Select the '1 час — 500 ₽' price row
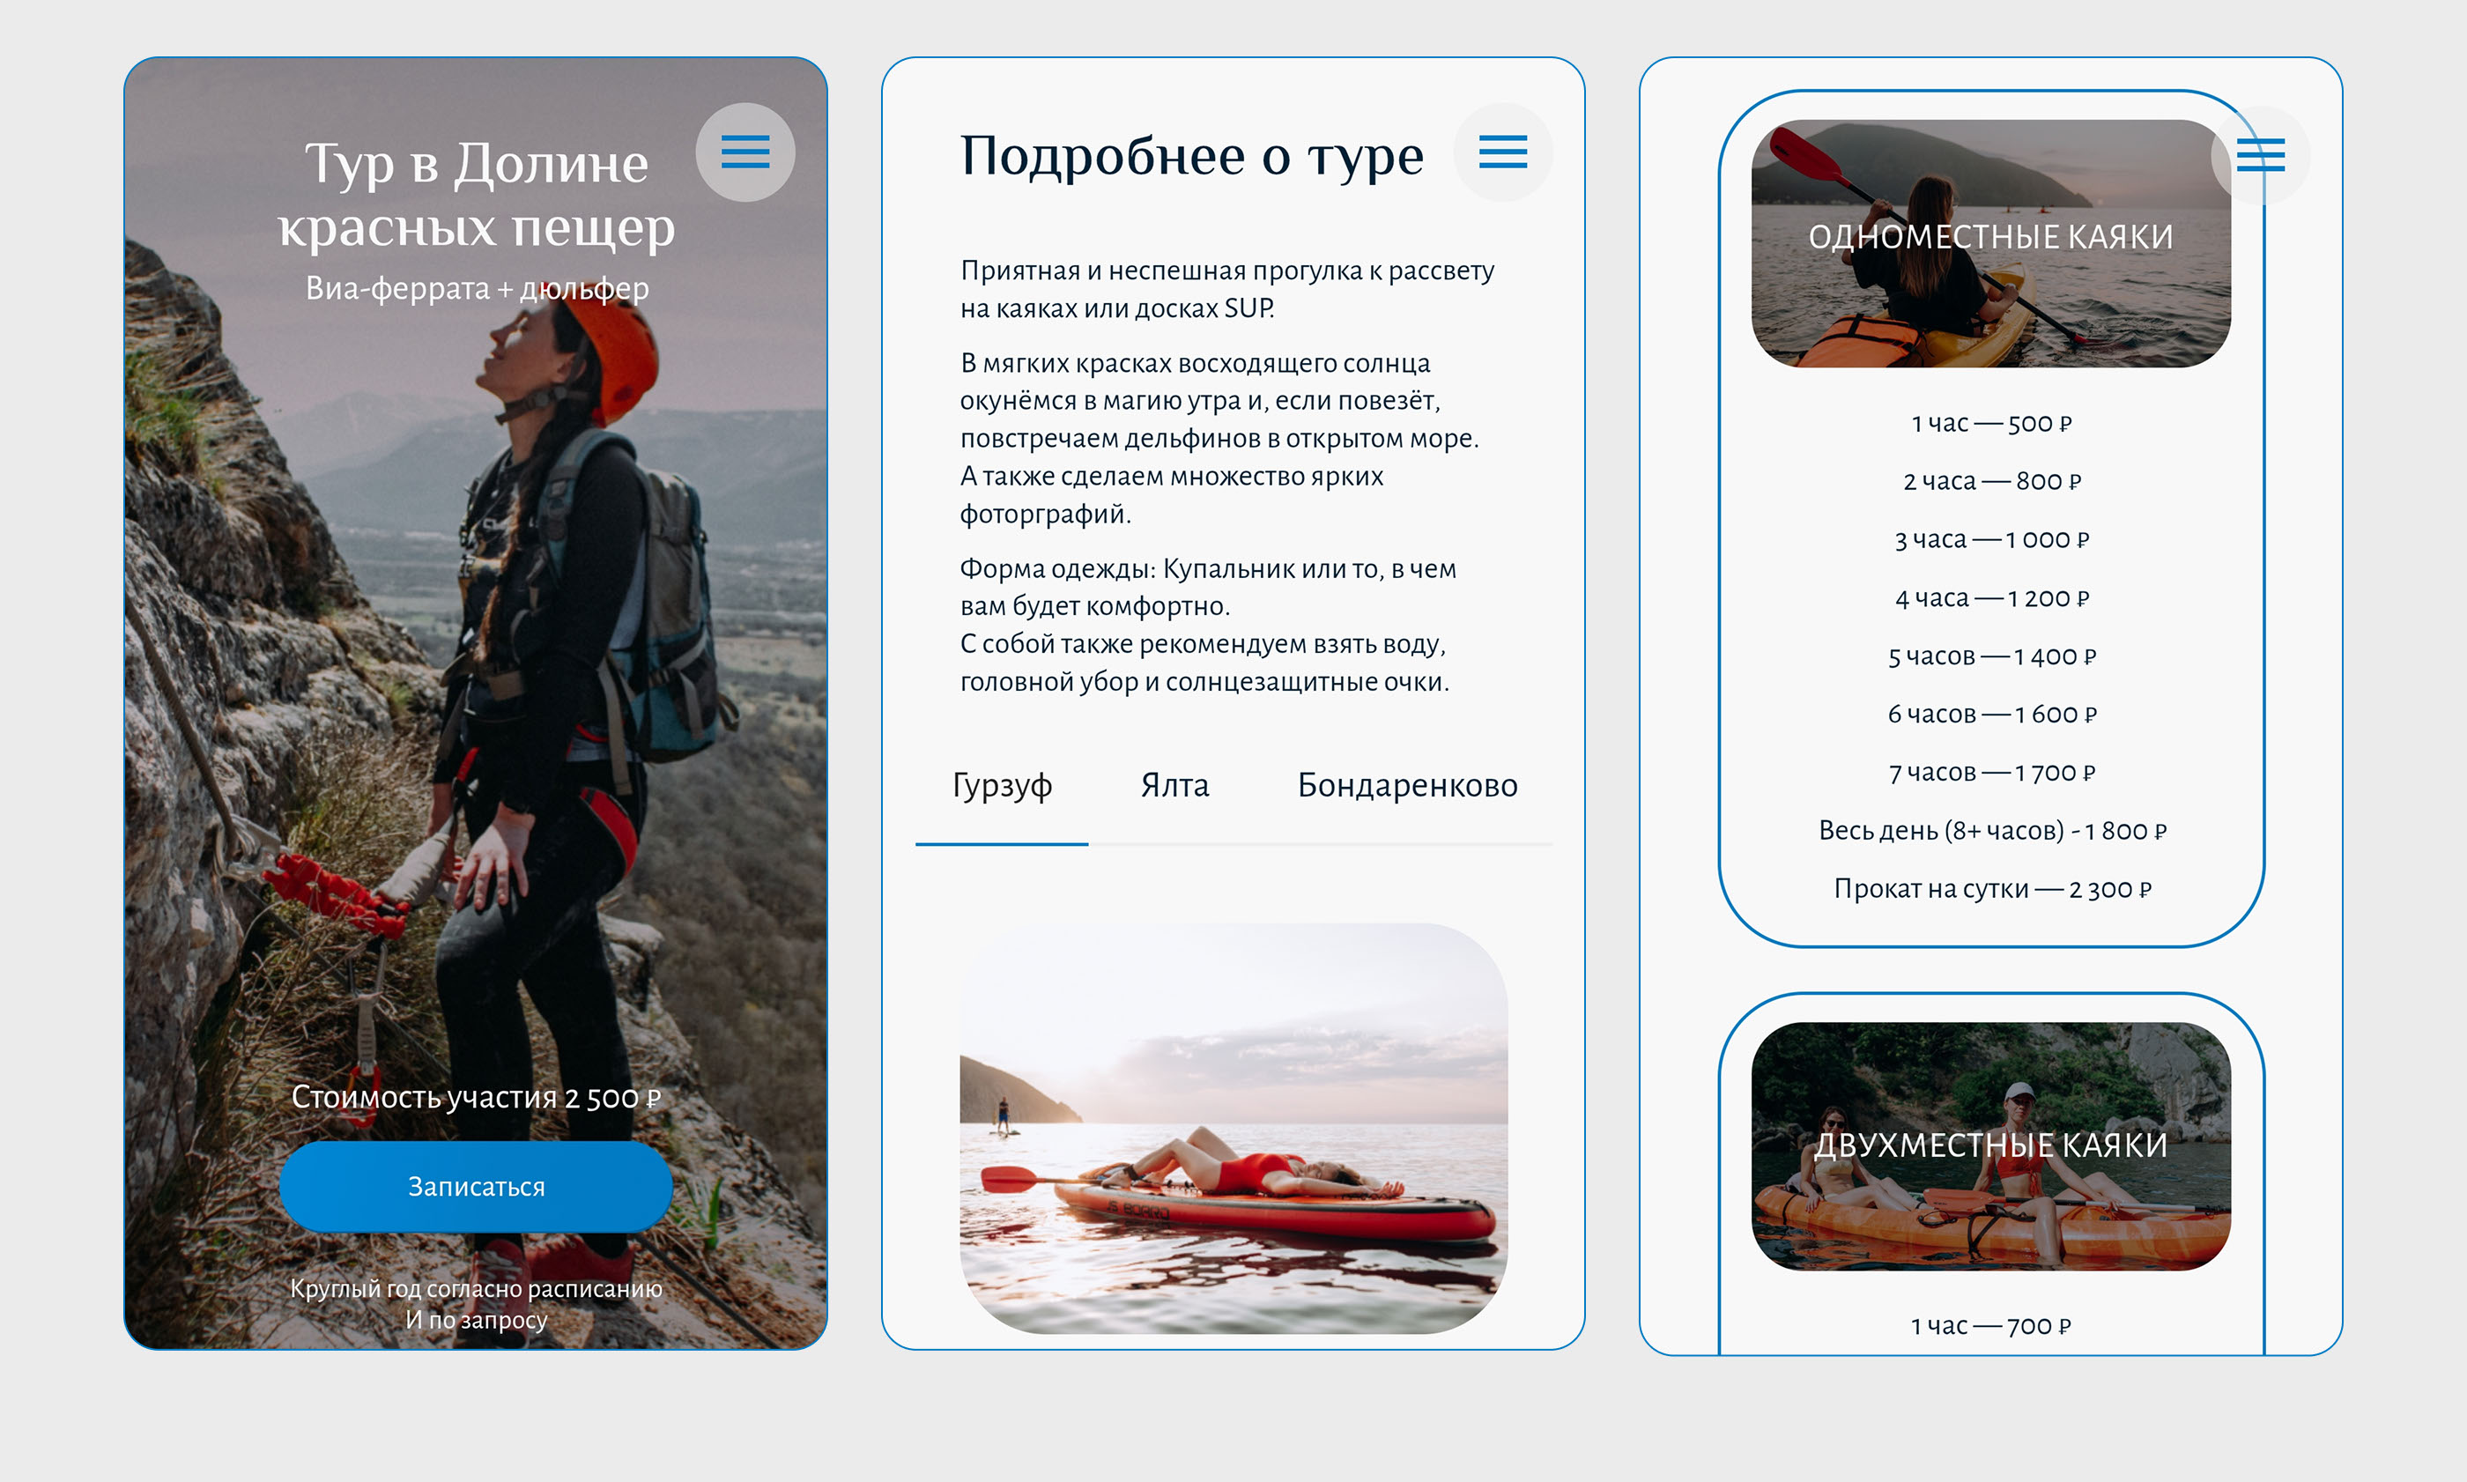The height and width of the screenshot is (1482, 2467). pyautogui.click(x=1990, y=424)
